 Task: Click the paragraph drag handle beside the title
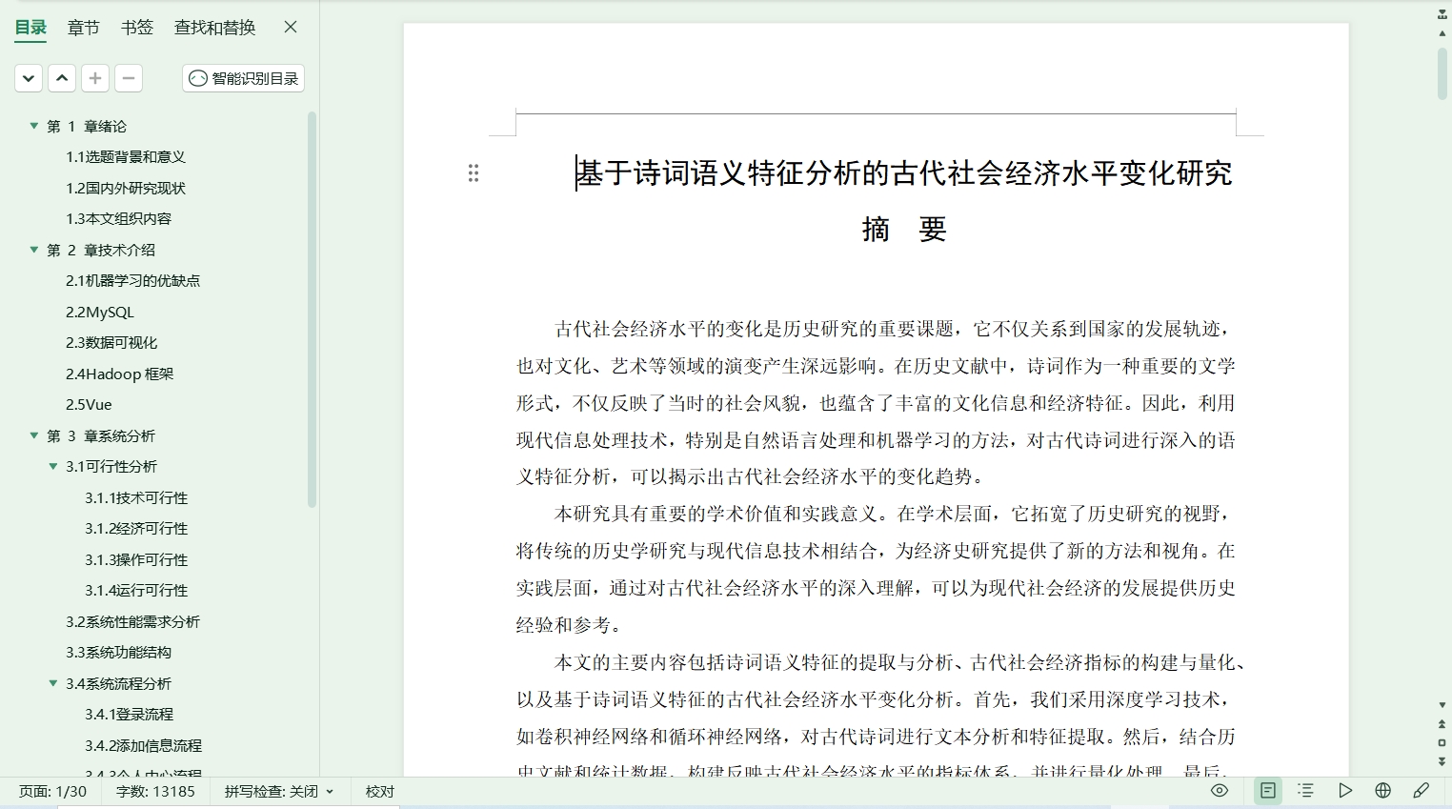(474, 173)
